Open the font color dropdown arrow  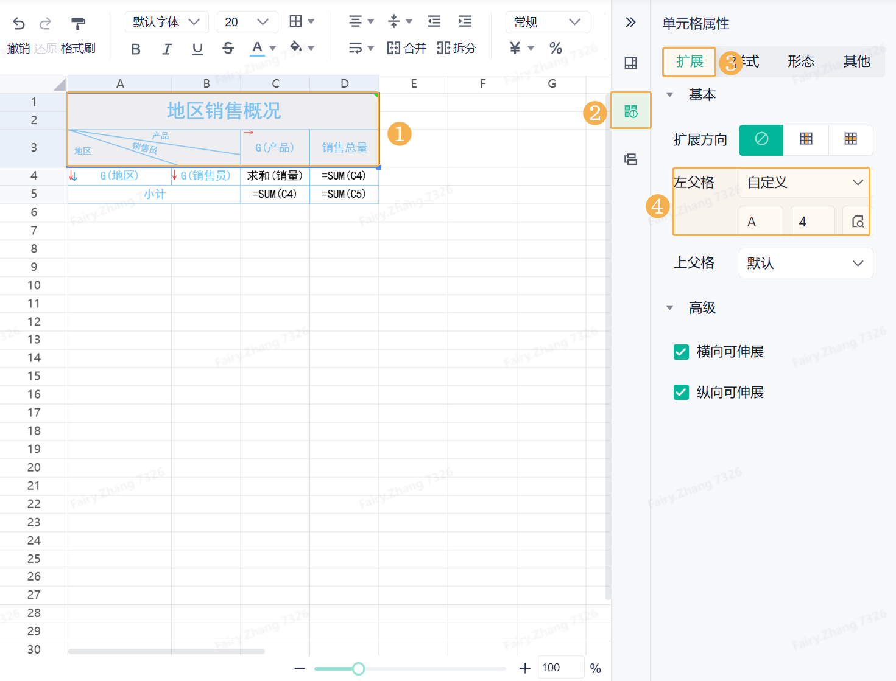pyautogui.click(x=273, y=48)
